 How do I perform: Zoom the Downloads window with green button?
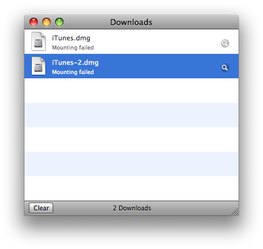point(59,22)
